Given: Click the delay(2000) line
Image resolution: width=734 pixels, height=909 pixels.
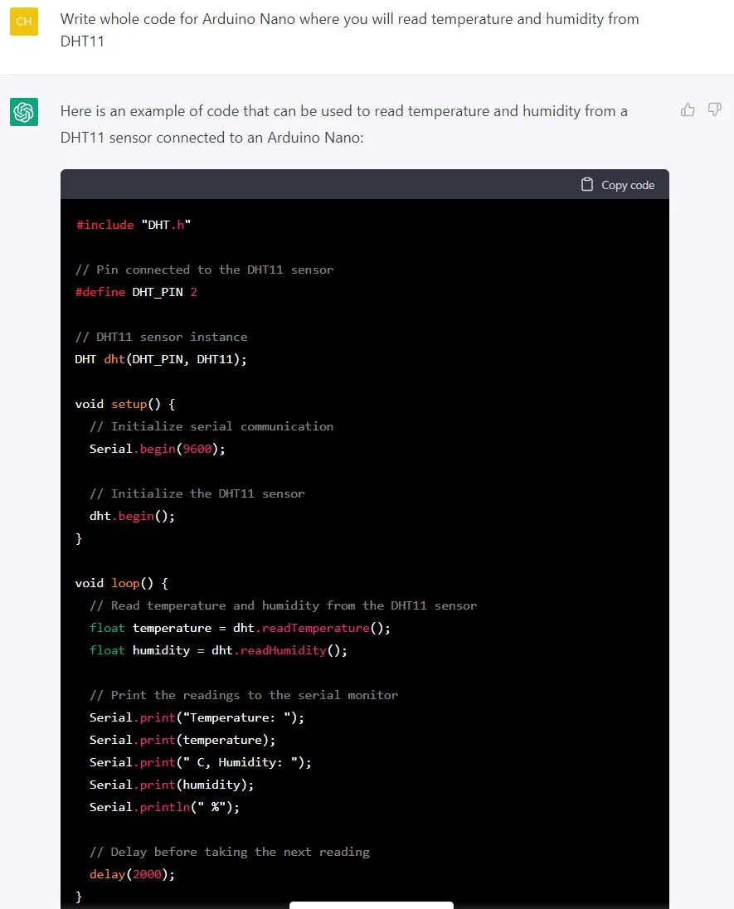Looking at the screenshot, I should point(132,874).
